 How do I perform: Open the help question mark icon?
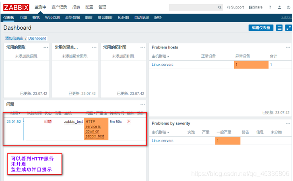pyautogui.click(x=270, y=8)
